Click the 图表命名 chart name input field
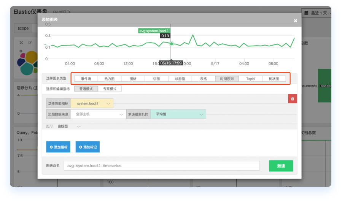The height and width of the screenshot is (201, 342). click(x=162, y=166)
